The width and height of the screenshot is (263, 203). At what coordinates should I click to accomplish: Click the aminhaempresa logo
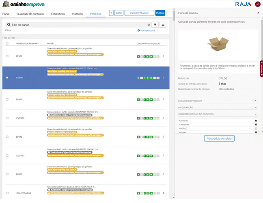point(24,4)
